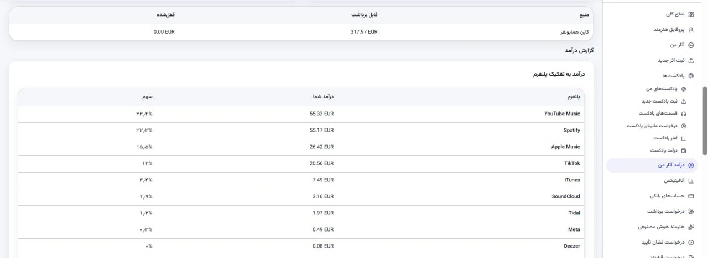Open قسمت‌های پادکست submenu link

658,114
